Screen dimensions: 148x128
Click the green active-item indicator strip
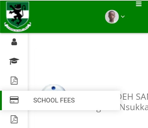tap(1, 100)
